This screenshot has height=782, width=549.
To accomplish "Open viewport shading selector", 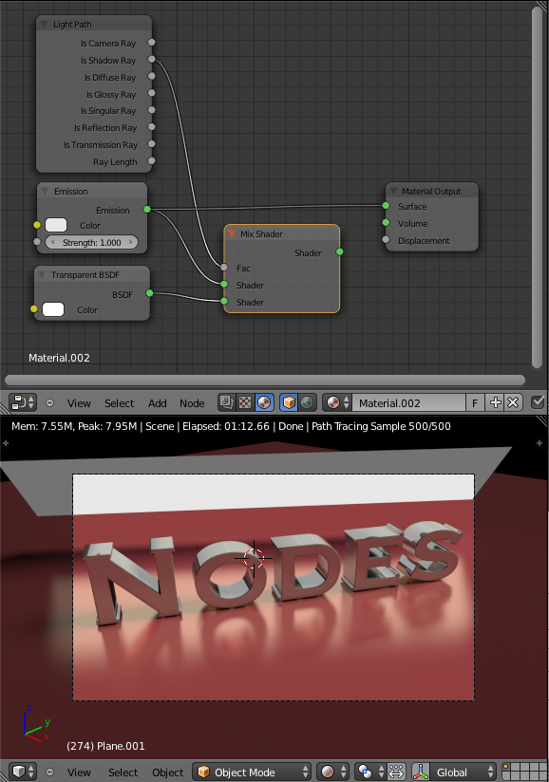I will tap(332, 772).
